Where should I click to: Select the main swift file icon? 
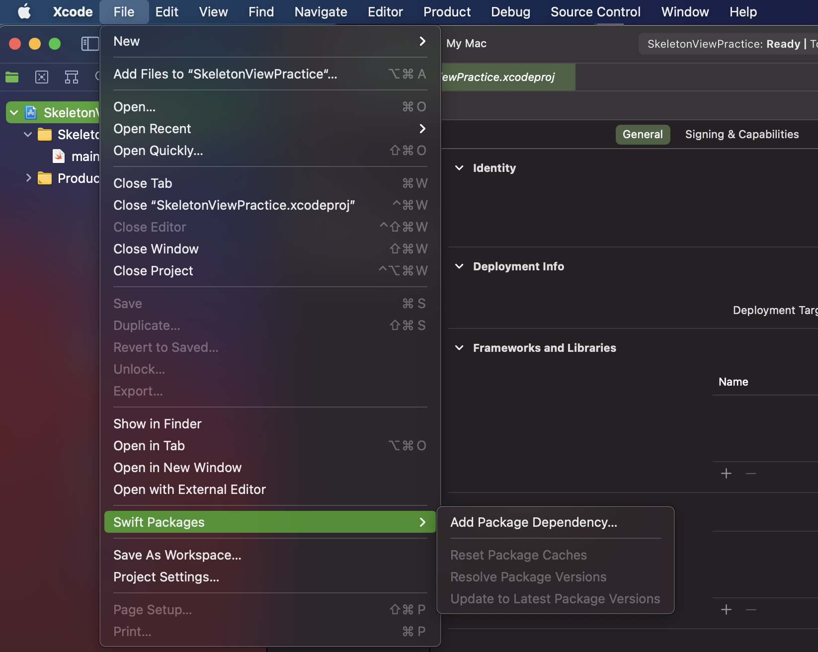[x=59, y=156]
